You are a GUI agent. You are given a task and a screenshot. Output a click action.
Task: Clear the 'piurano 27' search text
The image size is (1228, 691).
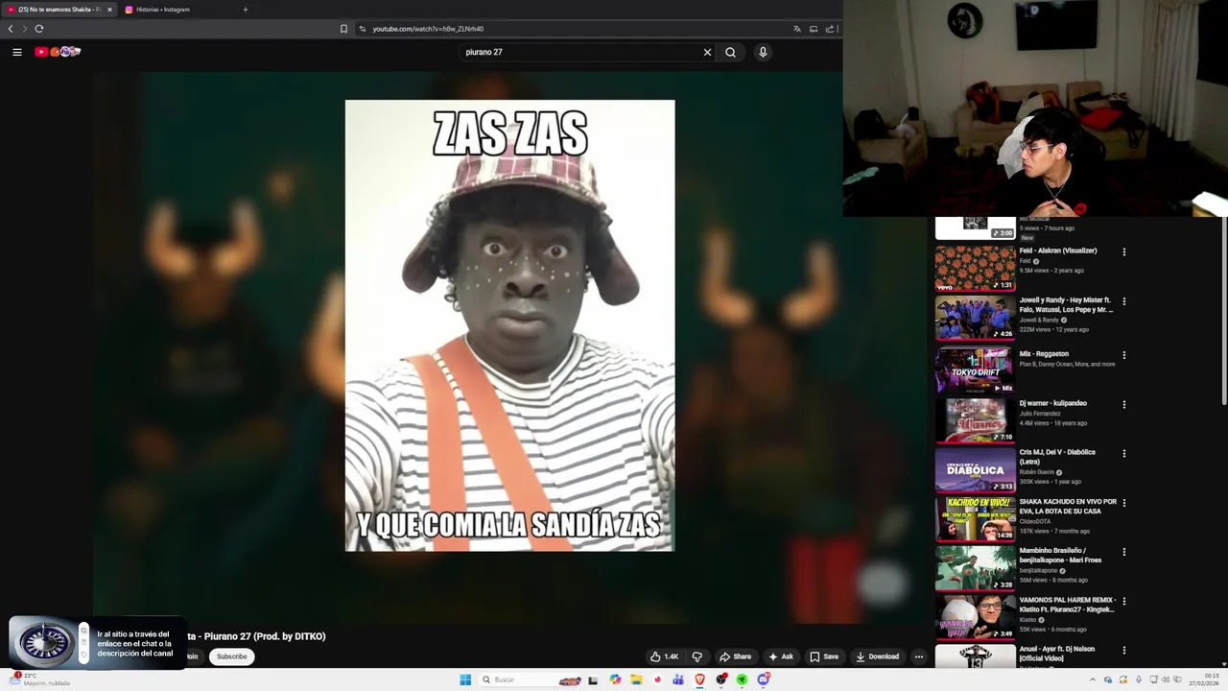pyautogui.click(x=707, y=52)
